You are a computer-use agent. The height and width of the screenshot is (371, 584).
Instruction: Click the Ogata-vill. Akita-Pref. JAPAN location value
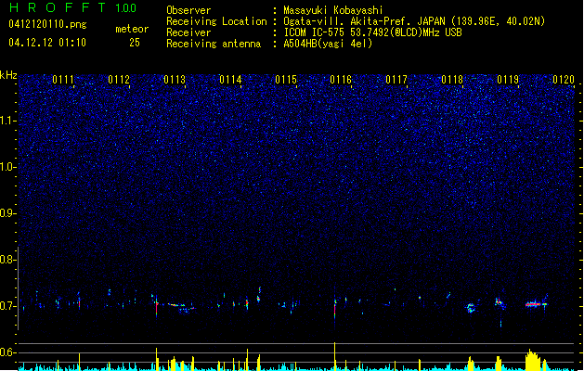414,21
